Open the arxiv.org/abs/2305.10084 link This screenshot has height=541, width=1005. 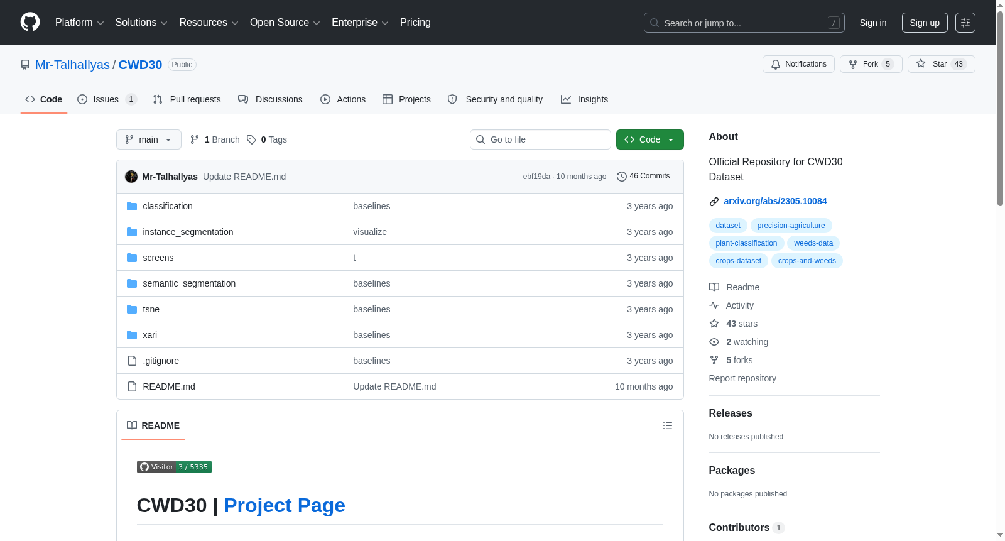[775, 201]
